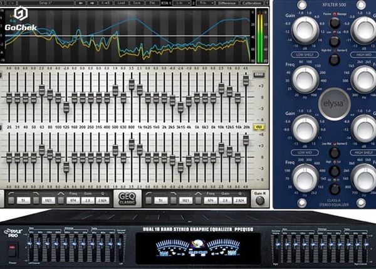
Task: Click the next preset right arrow button
Action: coord(92,3)
